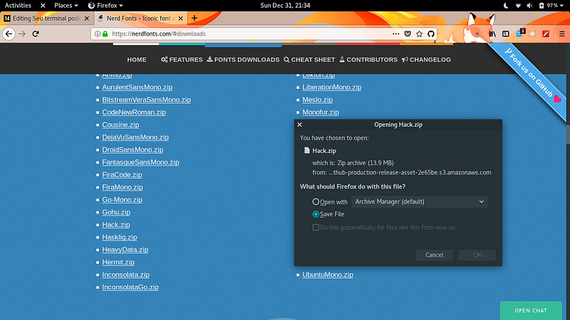Close the Nerd Fonts tab
The image size is (570, 320).
pos(181,18)
